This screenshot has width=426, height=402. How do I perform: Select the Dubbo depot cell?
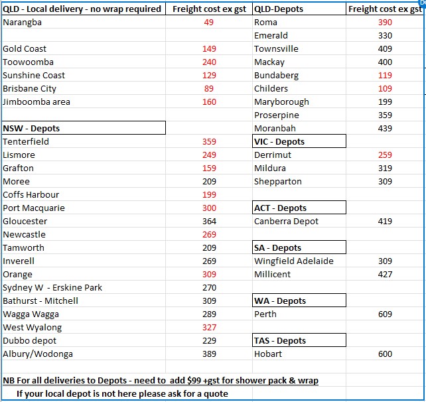(x=84, y=340)
